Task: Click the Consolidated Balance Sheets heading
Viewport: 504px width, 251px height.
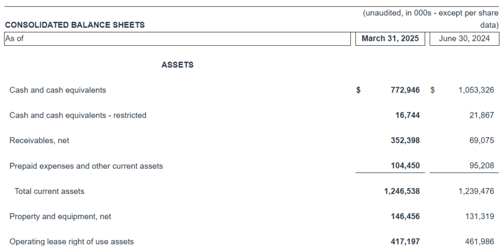Action: 75,25
